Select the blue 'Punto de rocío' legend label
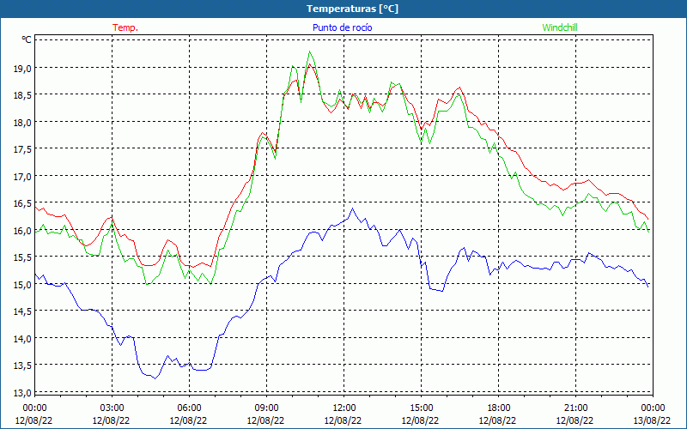687x429 pixels. [342, 27]
